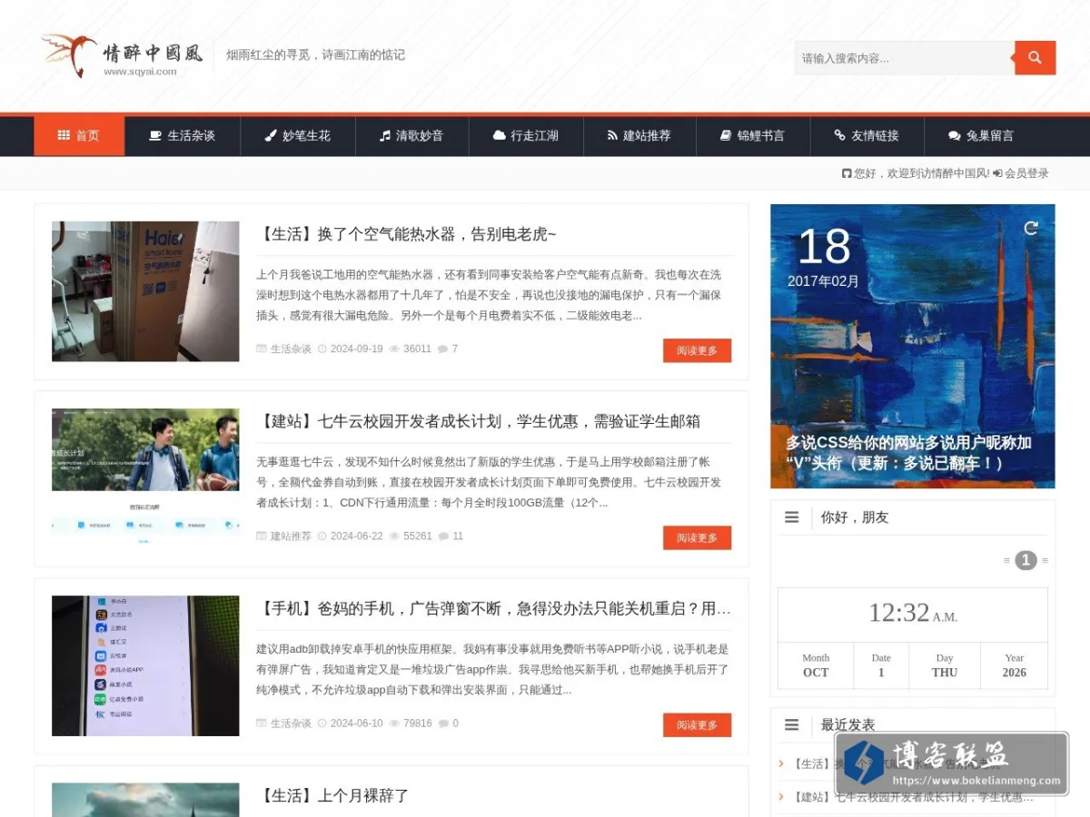This screenshot has width=1090, height=817.
Task: Click the music note icon next to 清歌妙音
Action: point(385,135)
